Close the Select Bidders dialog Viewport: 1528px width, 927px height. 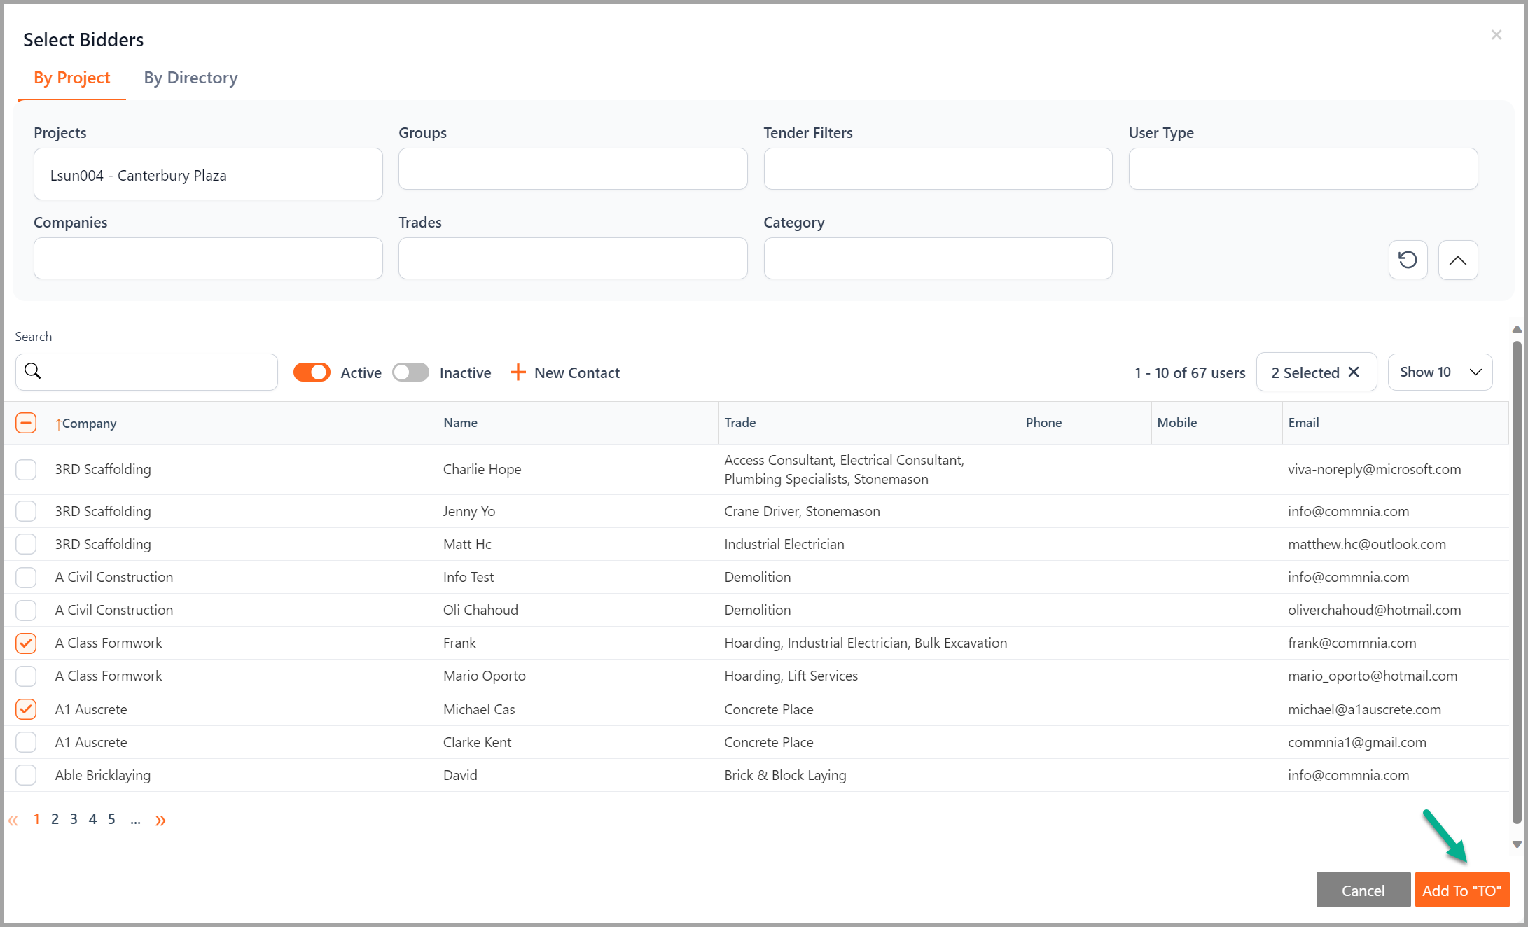click(1496, 34)
